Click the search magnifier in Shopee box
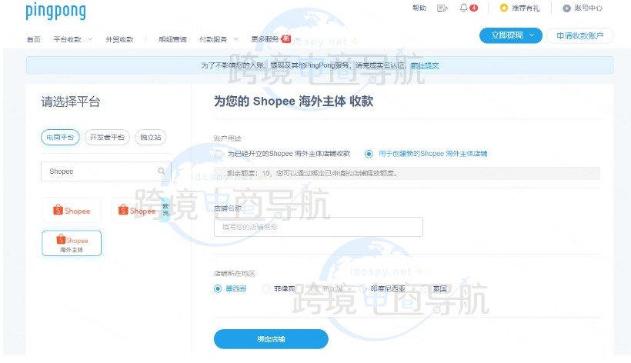Screen dimensions: 631x363 [x=162, y=171]
